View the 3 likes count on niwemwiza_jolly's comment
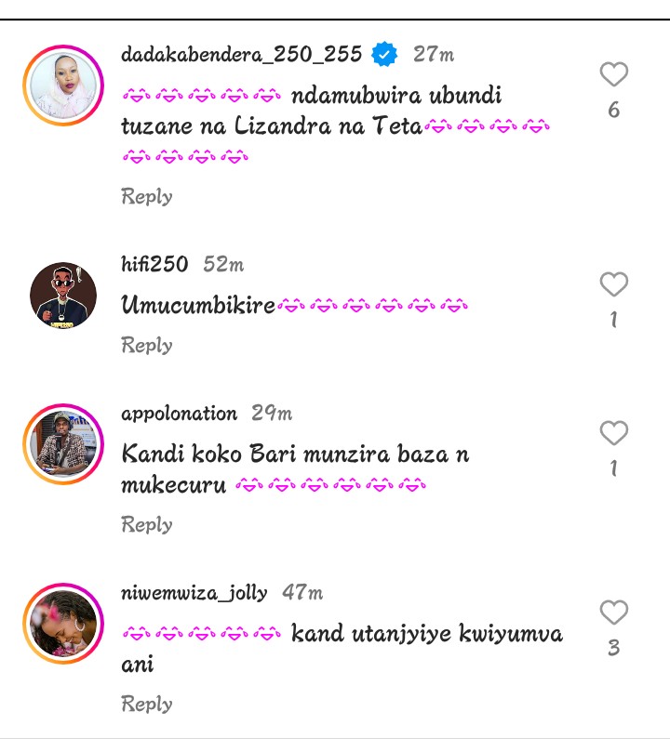The height and width of the screenshot is (751, 670). click(613, 648)
